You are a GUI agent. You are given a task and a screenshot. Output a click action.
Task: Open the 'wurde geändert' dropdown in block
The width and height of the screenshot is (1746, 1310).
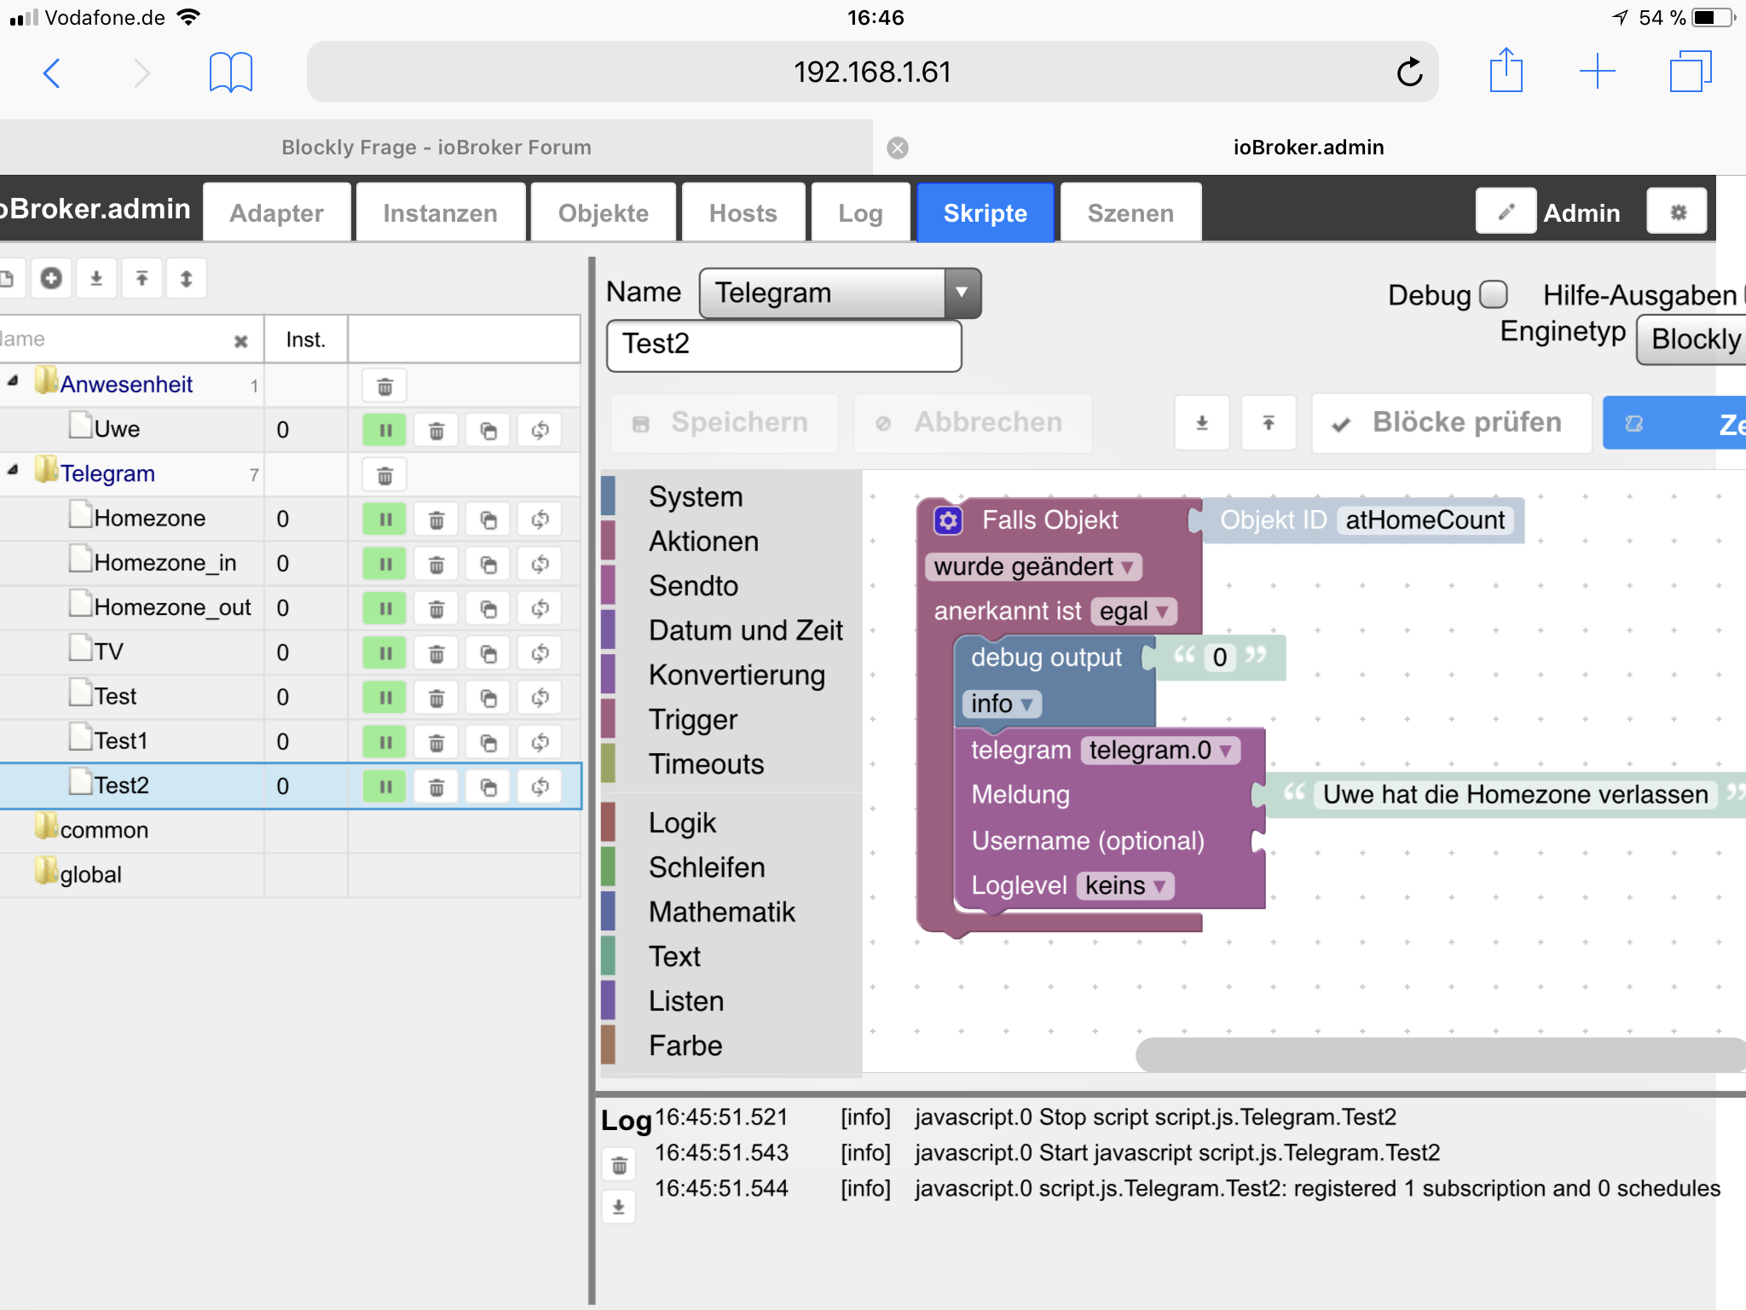tap(1032, 567)
